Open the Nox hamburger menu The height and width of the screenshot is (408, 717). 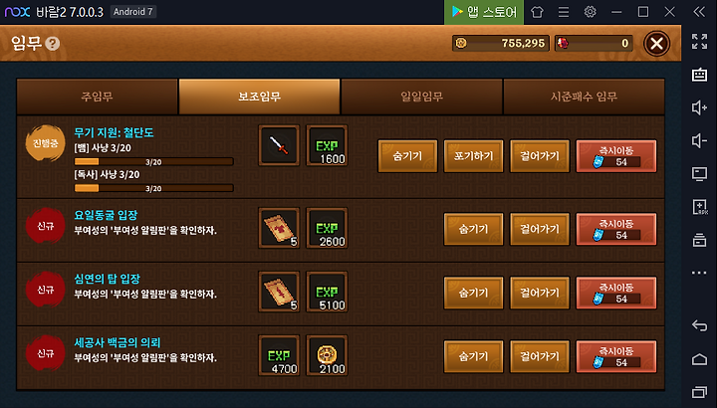564,11
